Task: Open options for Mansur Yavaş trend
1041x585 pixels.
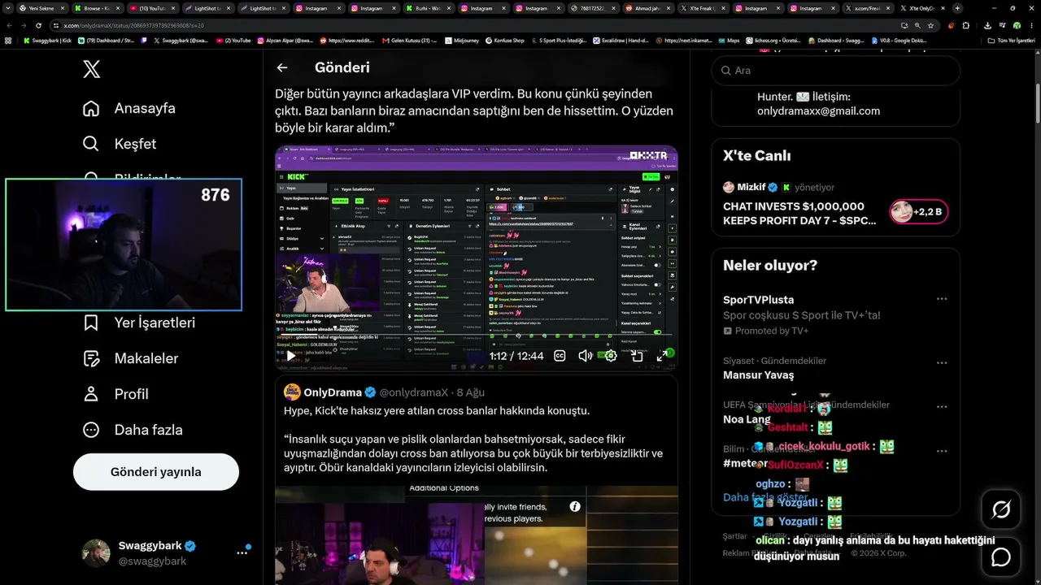Action: click(942, 362)
